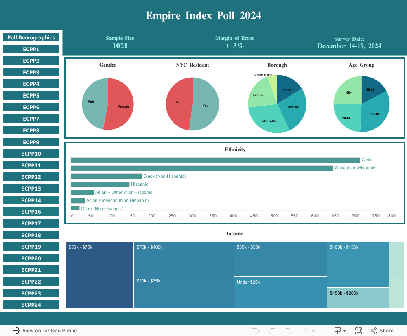Image resolution: width=407 pixels, height=336 pixels.
Task: Go to the ECPP10 page
Action: click(x=31, y=154)
